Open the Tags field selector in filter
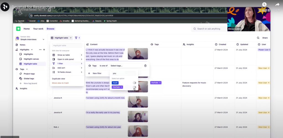Image resolution: width=283 pixels, height=138 pixels. (x=93, y=66)
